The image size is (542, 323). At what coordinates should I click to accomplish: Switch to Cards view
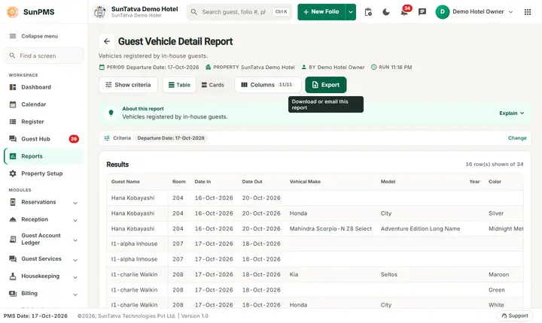tap(212, 85)
